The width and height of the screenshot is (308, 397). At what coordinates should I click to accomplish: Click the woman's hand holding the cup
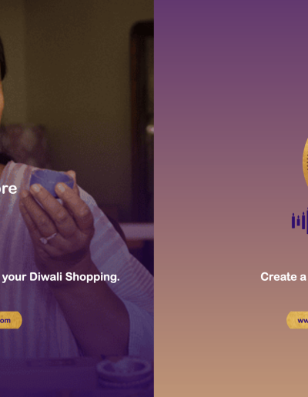(x=58, y=221)
